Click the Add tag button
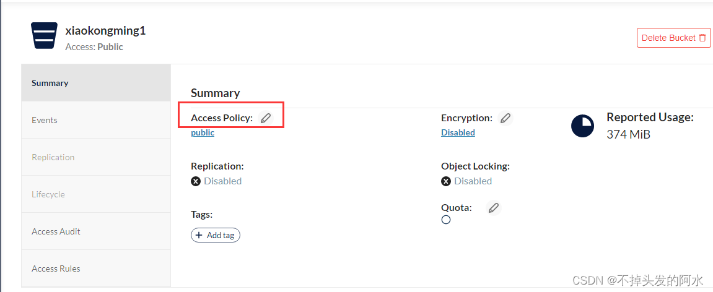Screen dimensions: 713x292 (215, 235)
